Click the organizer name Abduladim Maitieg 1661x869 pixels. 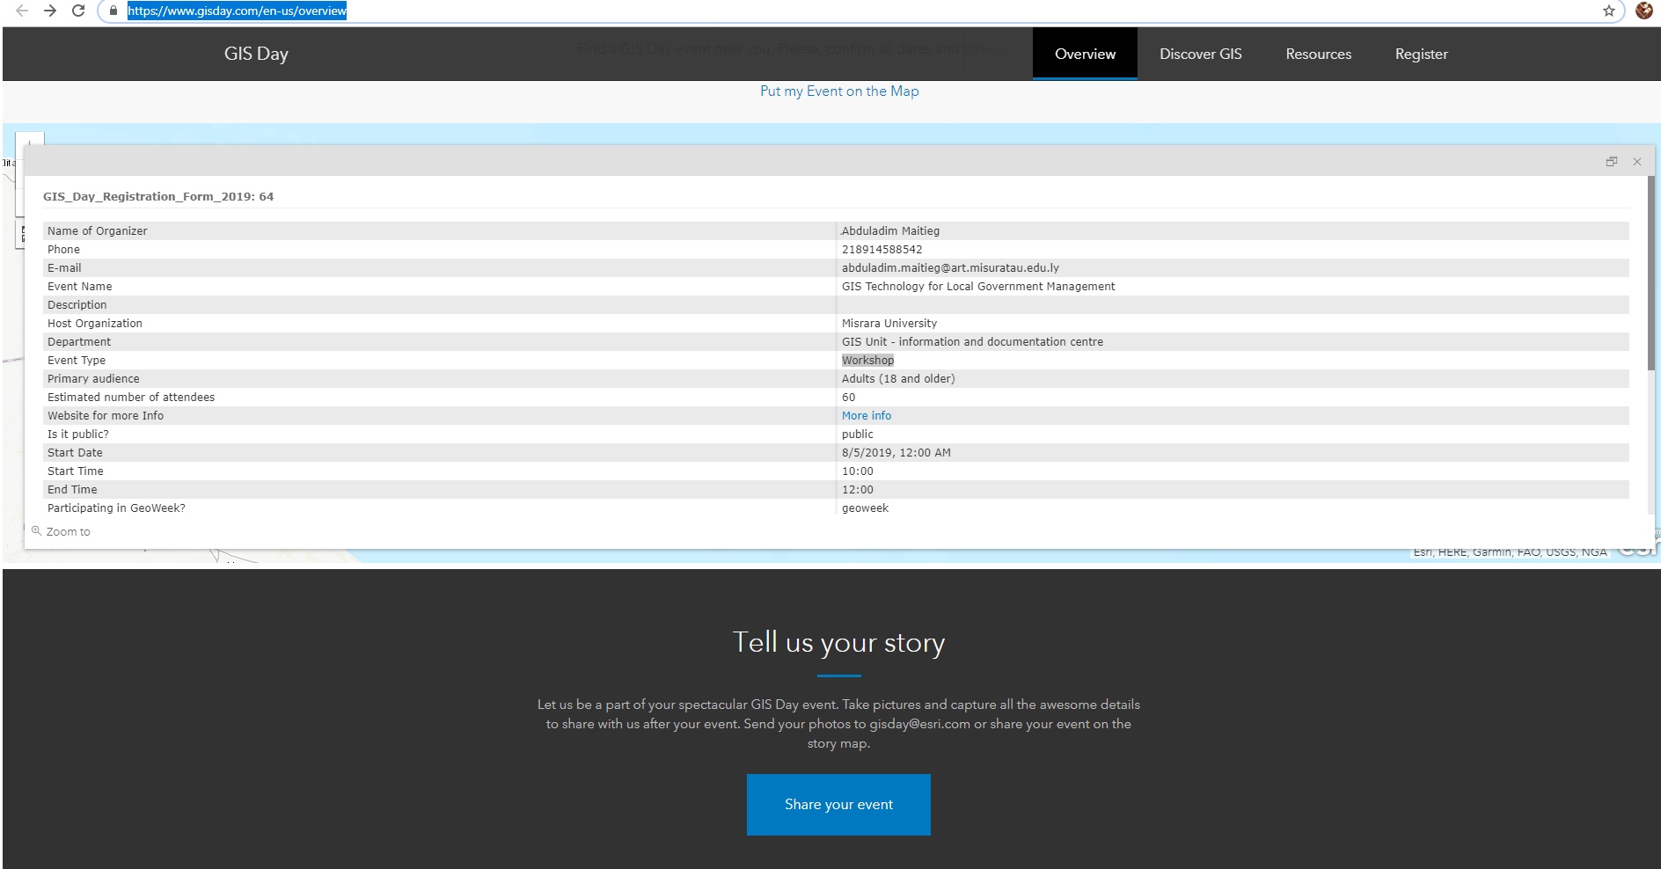[890, 230]
